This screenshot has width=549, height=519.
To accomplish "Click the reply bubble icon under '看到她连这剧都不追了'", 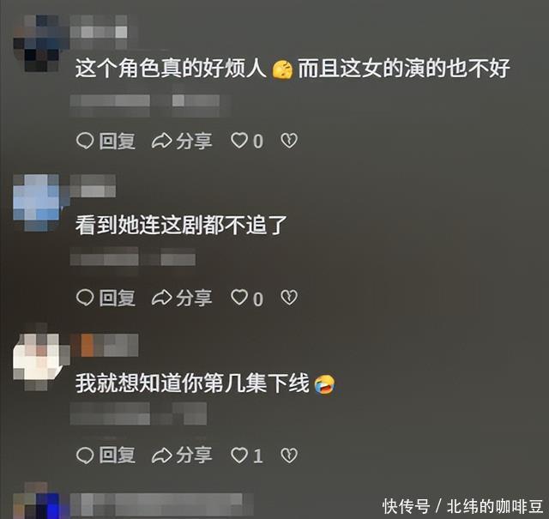I will click(x=85, y=298).
